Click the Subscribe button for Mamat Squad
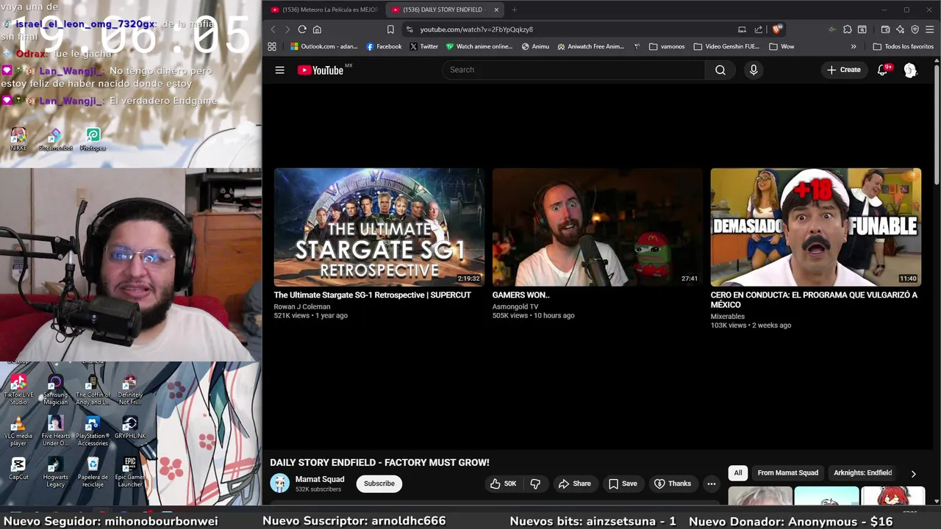This screenshot has height=529, width=941. 379,483
